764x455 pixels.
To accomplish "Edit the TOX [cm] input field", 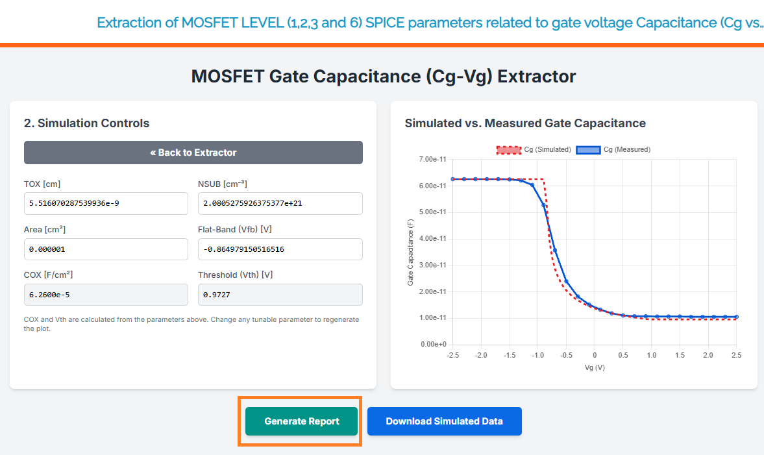I will tap(106, 203).
